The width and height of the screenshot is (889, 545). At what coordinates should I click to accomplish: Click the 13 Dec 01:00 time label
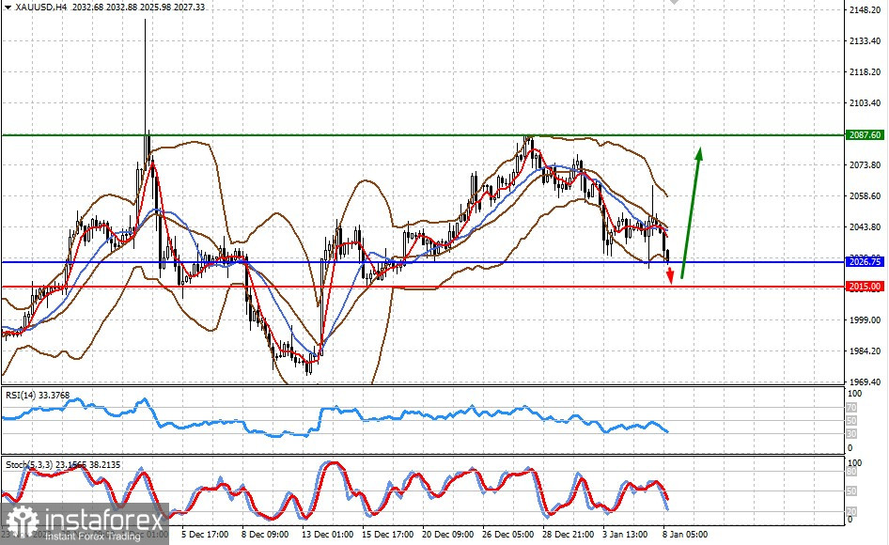(328, 535)
